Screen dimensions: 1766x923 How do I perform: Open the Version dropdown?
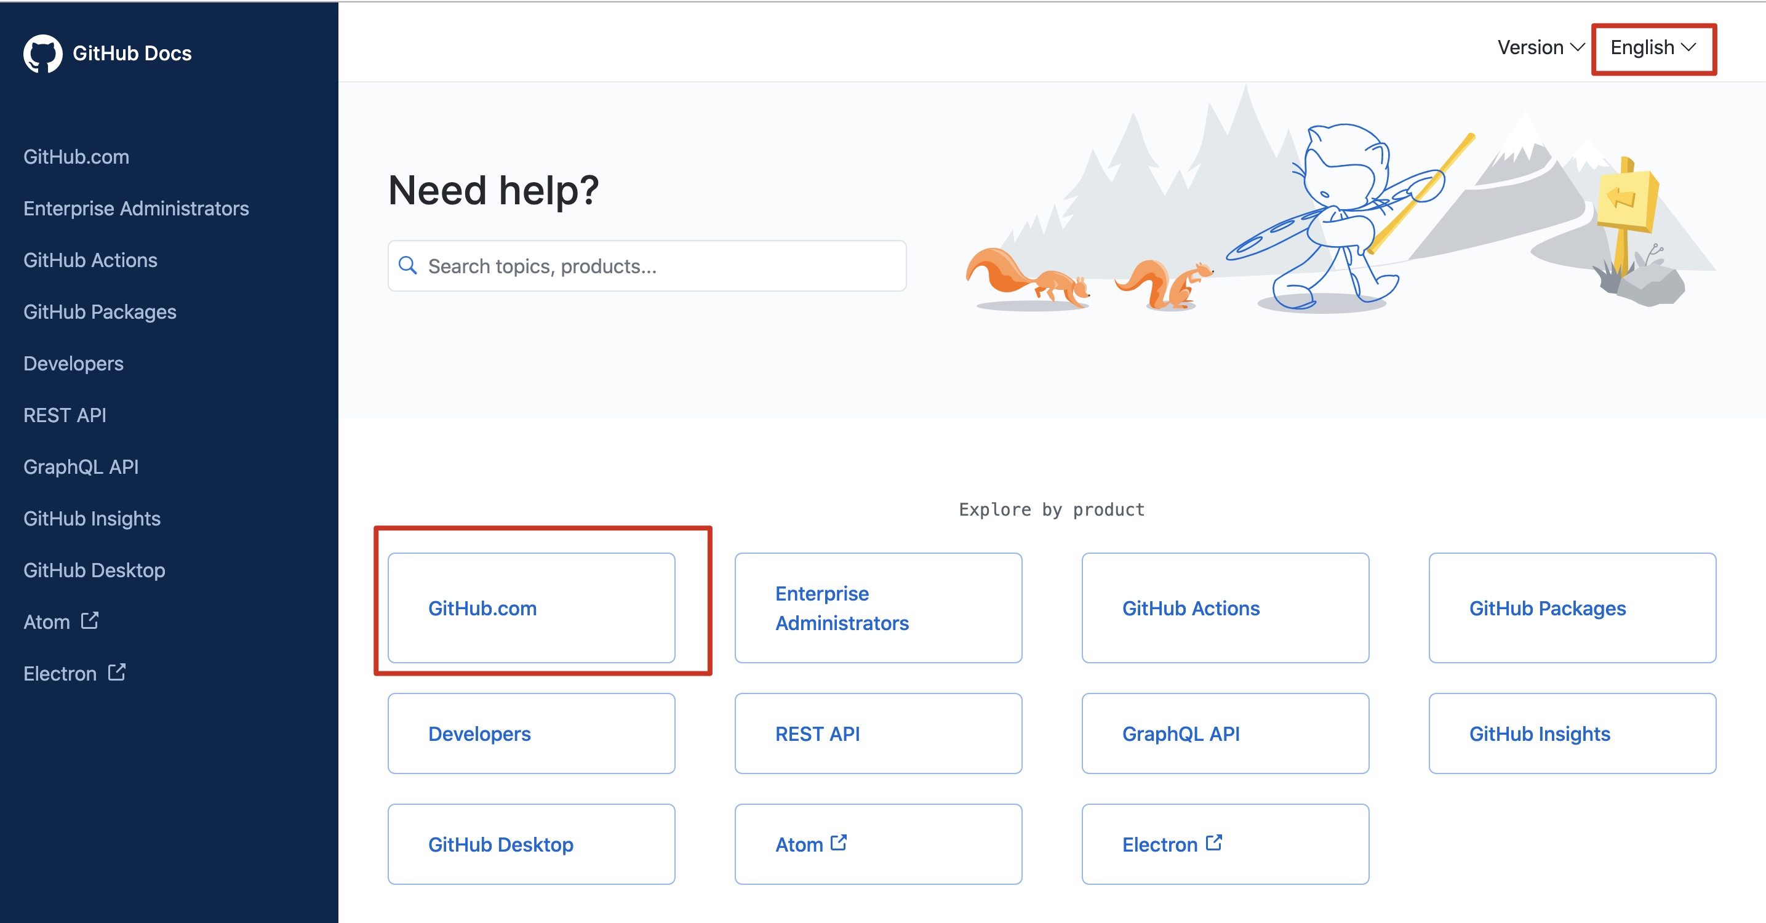(x=1540, y=48)
